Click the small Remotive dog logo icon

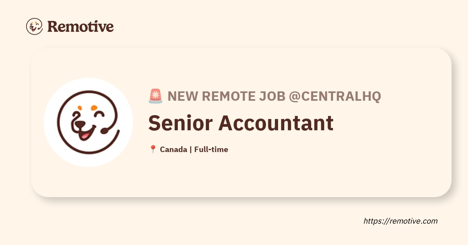click(34, 26)
